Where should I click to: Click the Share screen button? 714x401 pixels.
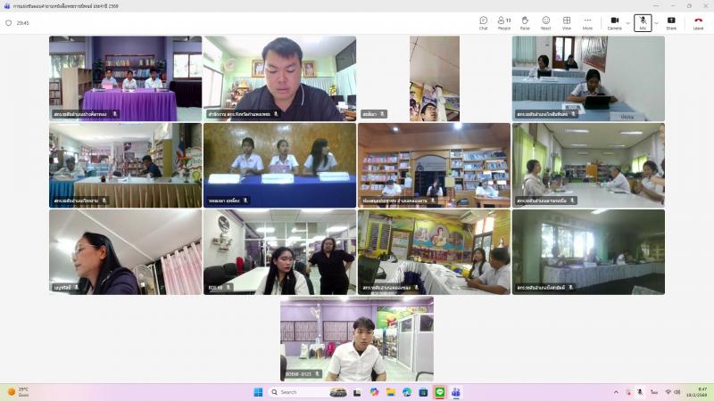point(671,22)
